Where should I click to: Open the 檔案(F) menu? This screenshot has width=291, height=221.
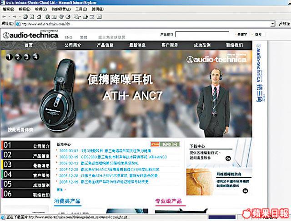[x=9, y=9]
